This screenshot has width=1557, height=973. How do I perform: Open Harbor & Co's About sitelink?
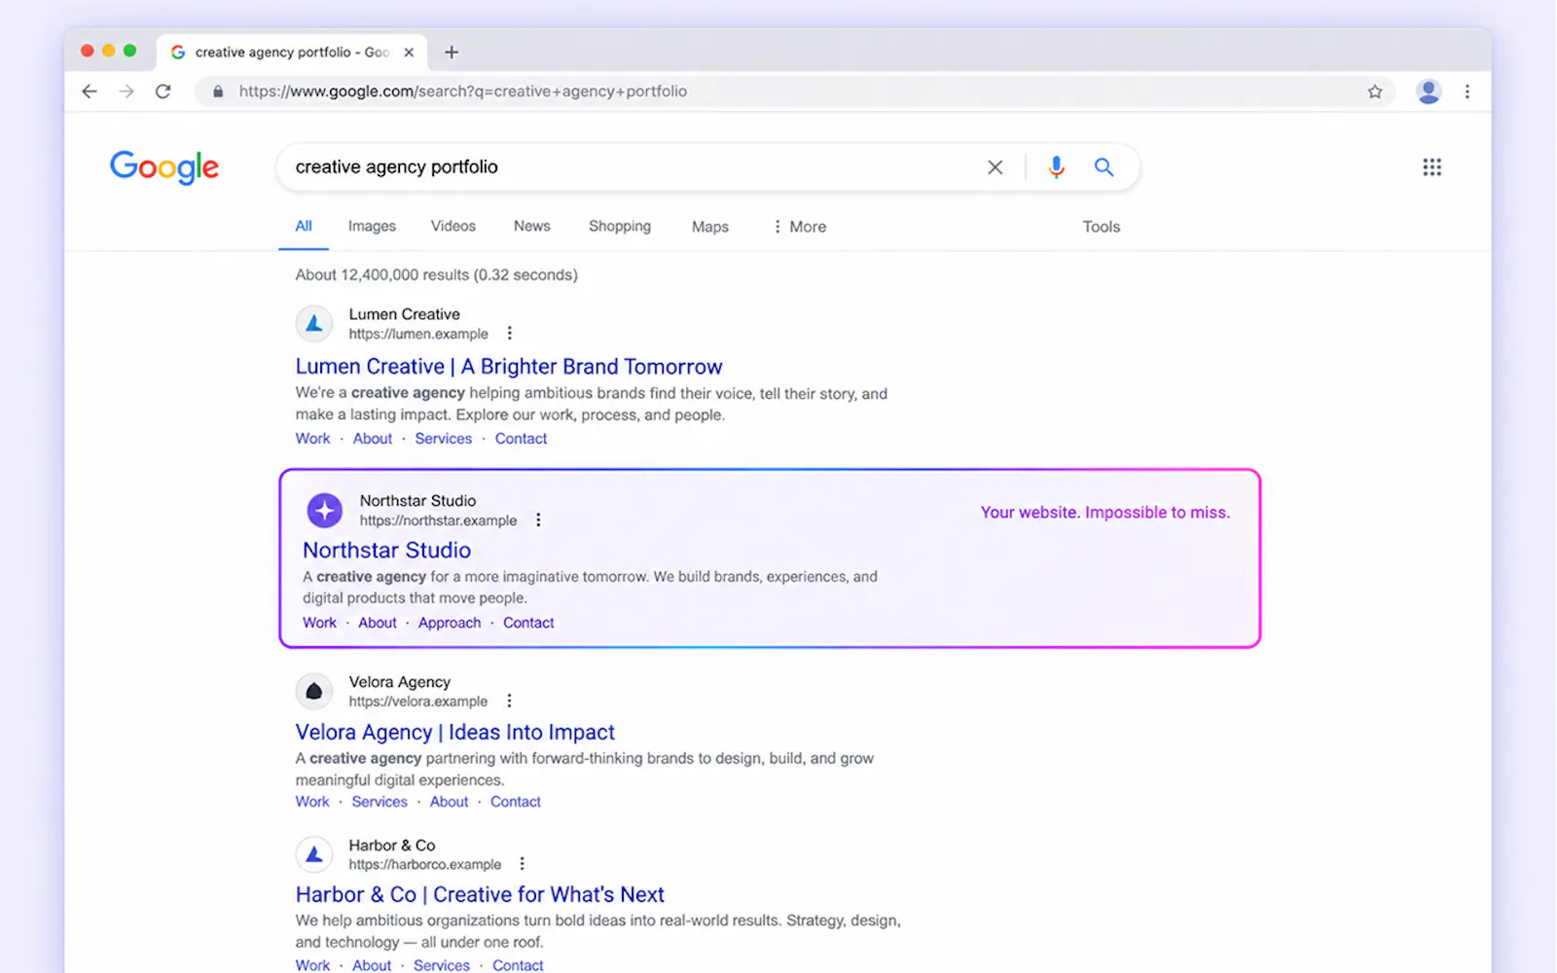coord(372,965)
